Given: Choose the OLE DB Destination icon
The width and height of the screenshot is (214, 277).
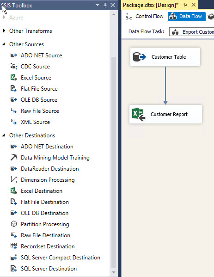Looking at the screenshot, I should pos(13,213).
